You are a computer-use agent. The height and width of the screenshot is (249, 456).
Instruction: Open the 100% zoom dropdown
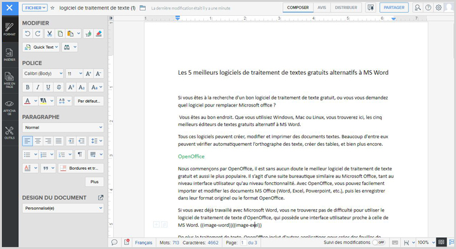[426, 242]
